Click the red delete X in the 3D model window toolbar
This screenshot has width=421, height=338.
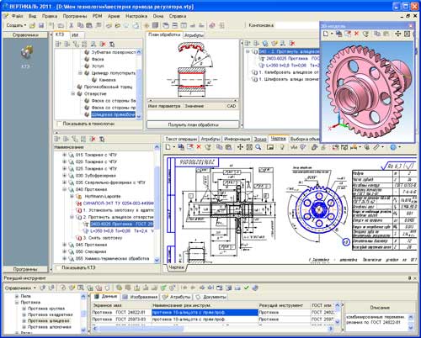pyautogui.click(x=357, y=34)
